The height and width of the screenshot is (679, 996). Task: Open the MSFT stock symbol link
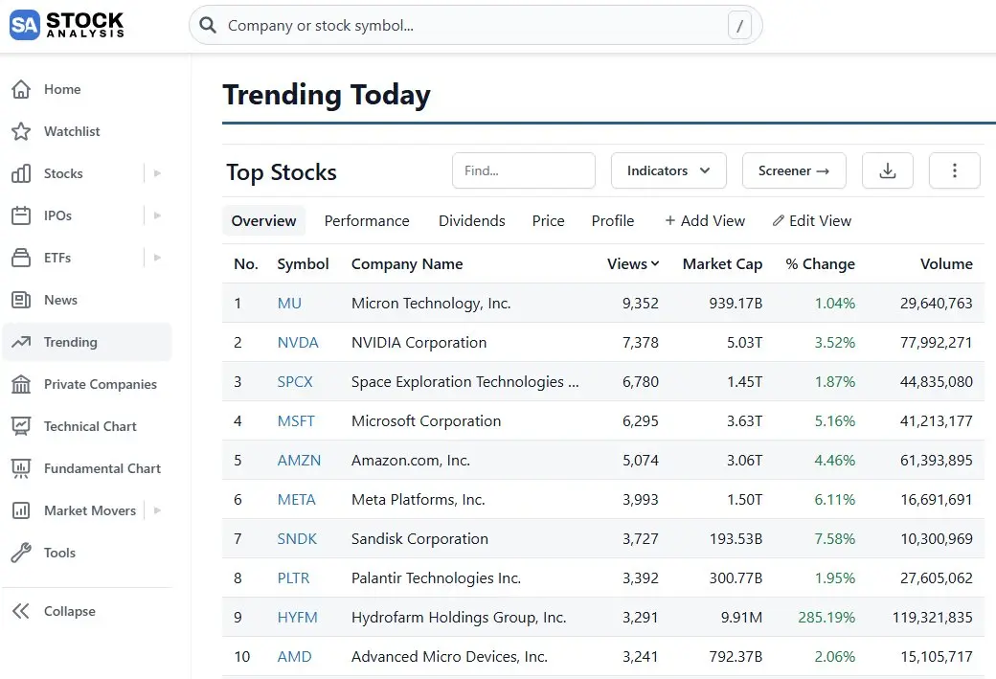[x=295, y=421]
